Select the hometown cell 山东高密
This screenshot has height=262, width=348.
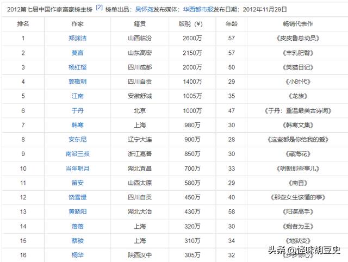140,53
